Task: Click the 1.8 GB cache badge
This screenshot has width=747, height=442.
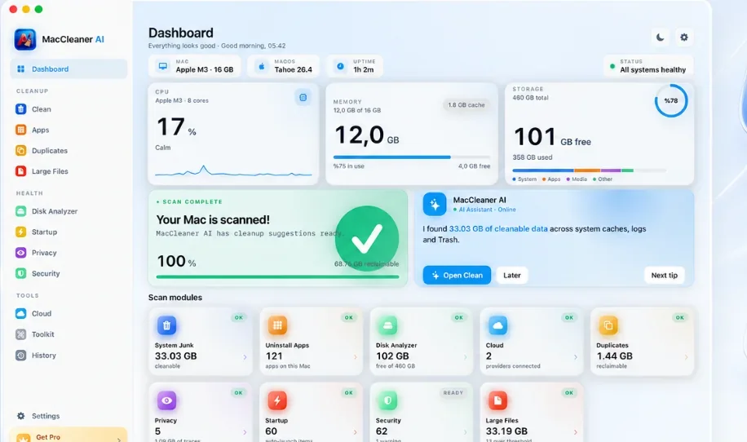Action: click(x=466, y=104)
